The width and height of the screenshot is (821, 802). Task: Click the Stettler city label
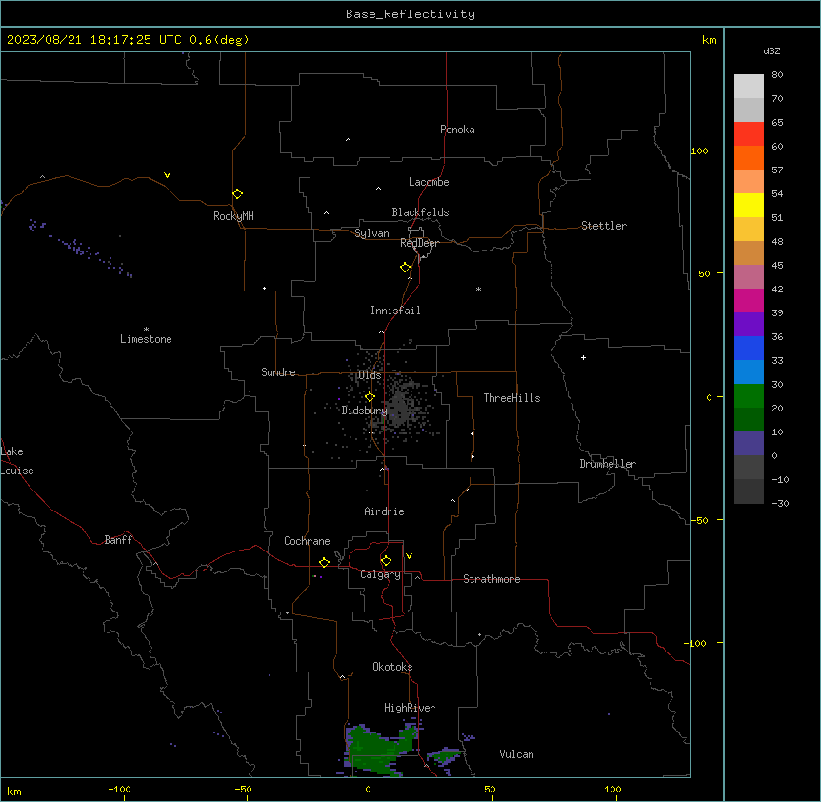(x=604, y=226)
